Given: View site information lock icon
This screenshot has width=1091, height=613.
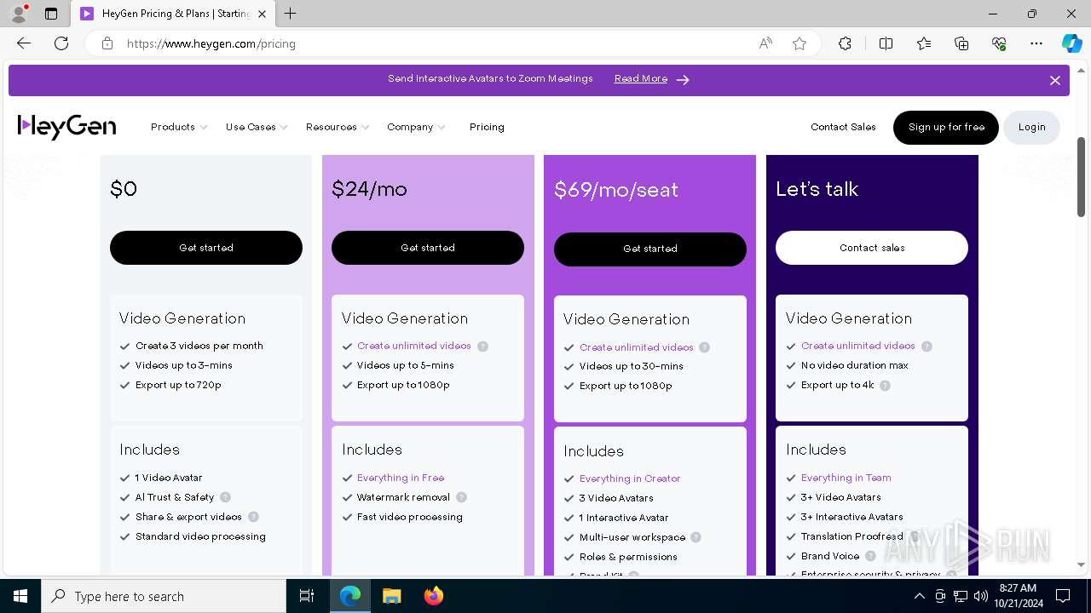Looking at the screenshot, I should click(107, 43).
